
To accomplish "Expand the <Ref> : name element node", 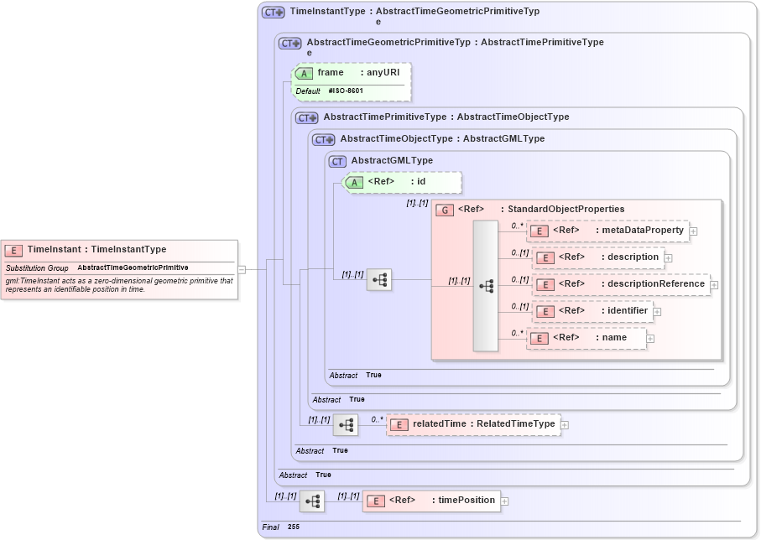I will click(650, 339).
